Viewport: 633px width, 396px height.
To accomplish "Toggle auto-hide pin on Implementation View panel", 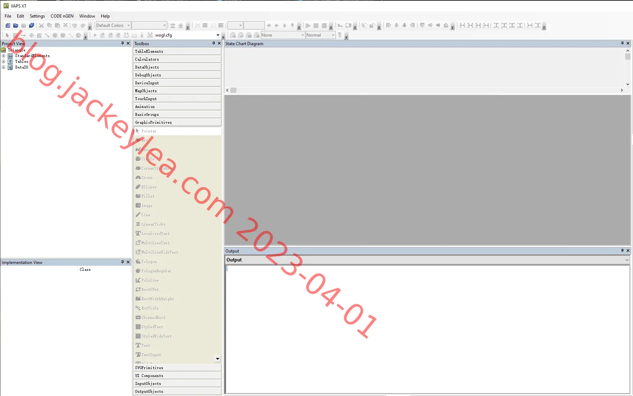I will click(x=122, y=262).
